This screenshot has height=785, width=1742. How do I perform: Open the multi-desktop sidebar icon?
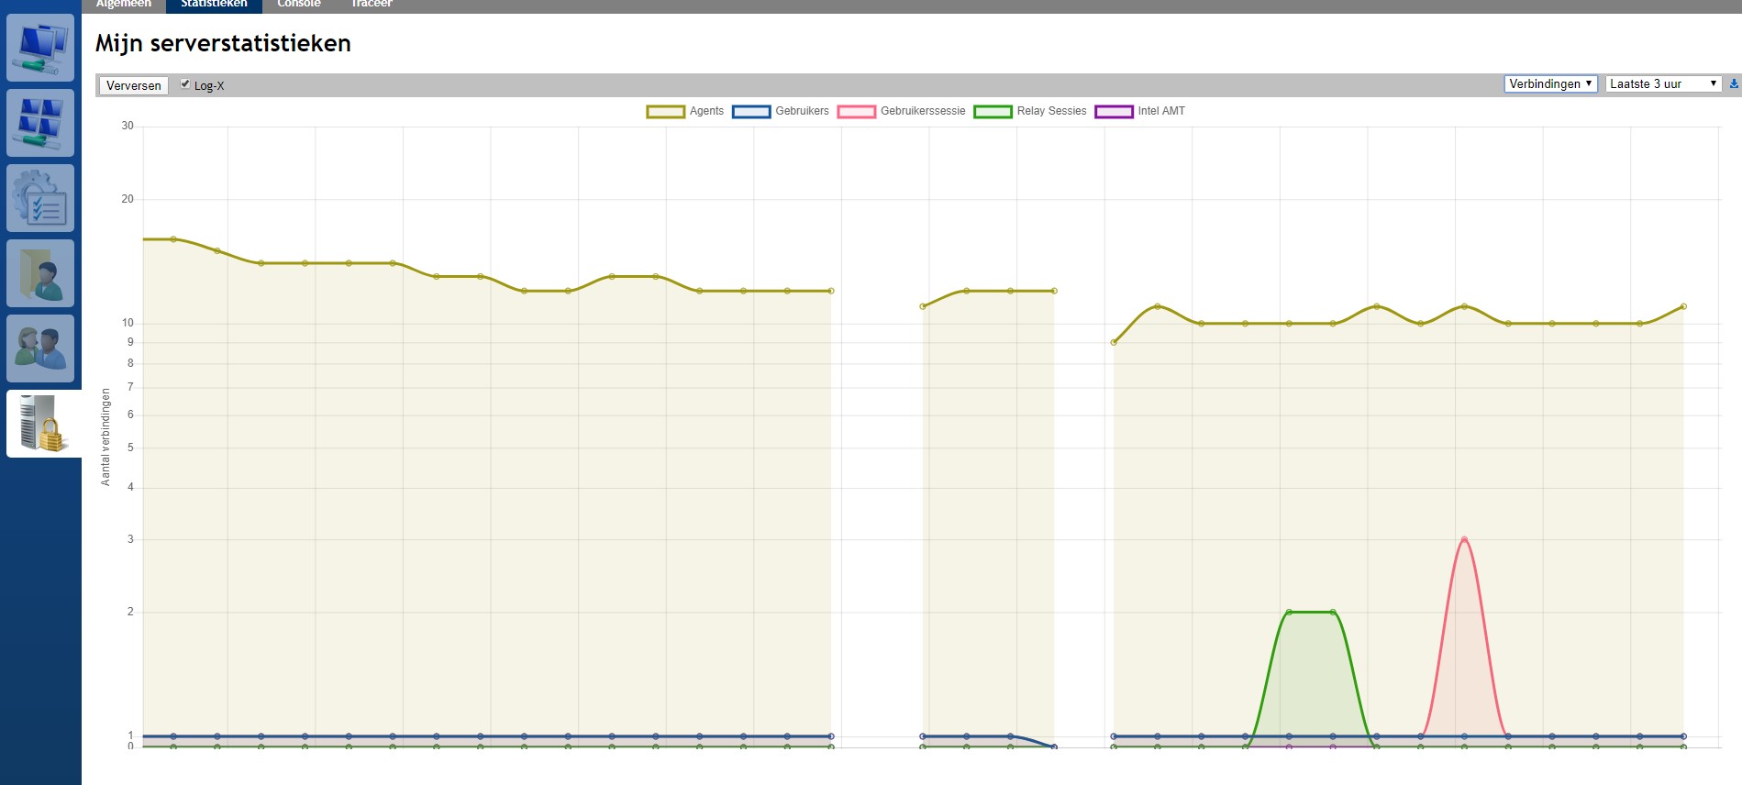40,123
